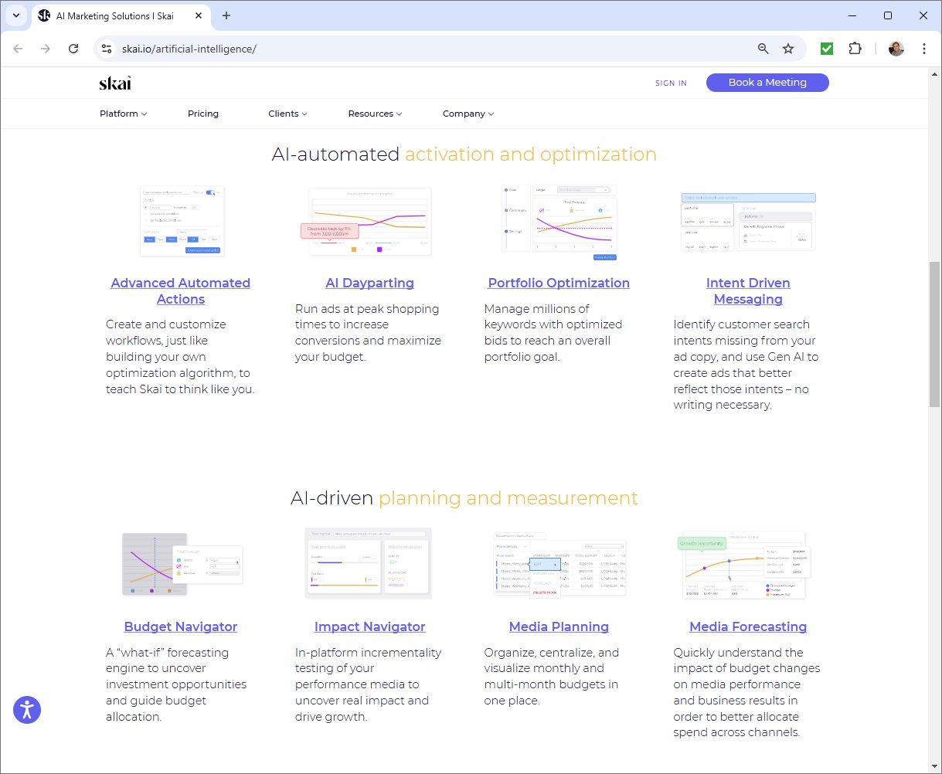Image resolution: width=942 pixels, height=774 pixels.
Task: Click the 'Run ads at peak shopping times' description
Action: 368,333
